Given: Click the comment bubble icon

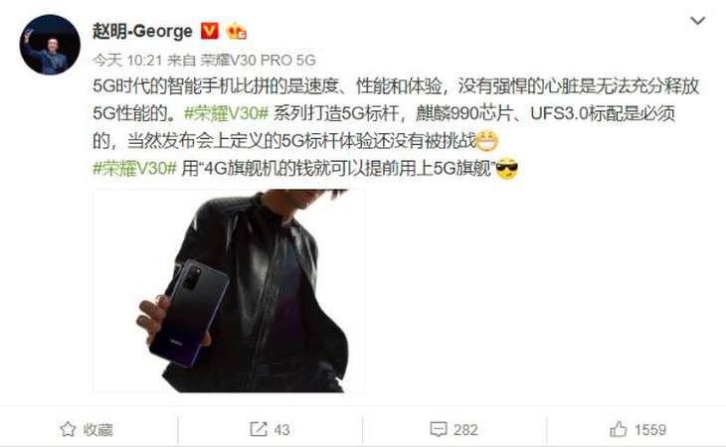Looking at the screenshot, I should (x=438, y=429).
